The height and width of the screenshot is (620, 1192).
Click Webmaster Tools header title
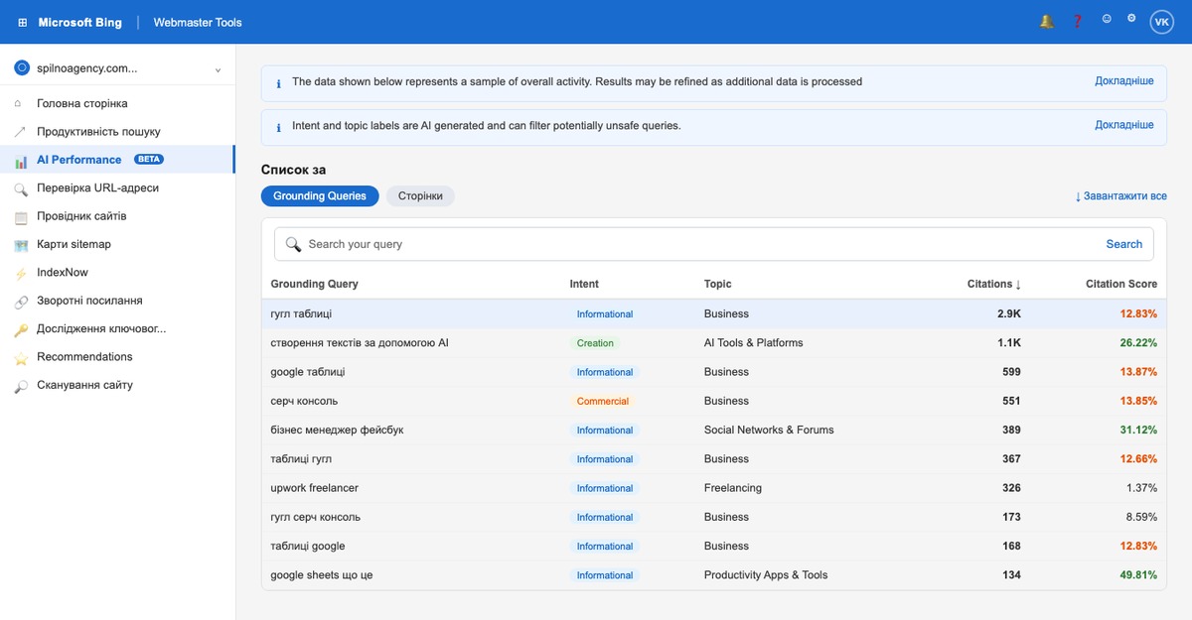point(198,22)
